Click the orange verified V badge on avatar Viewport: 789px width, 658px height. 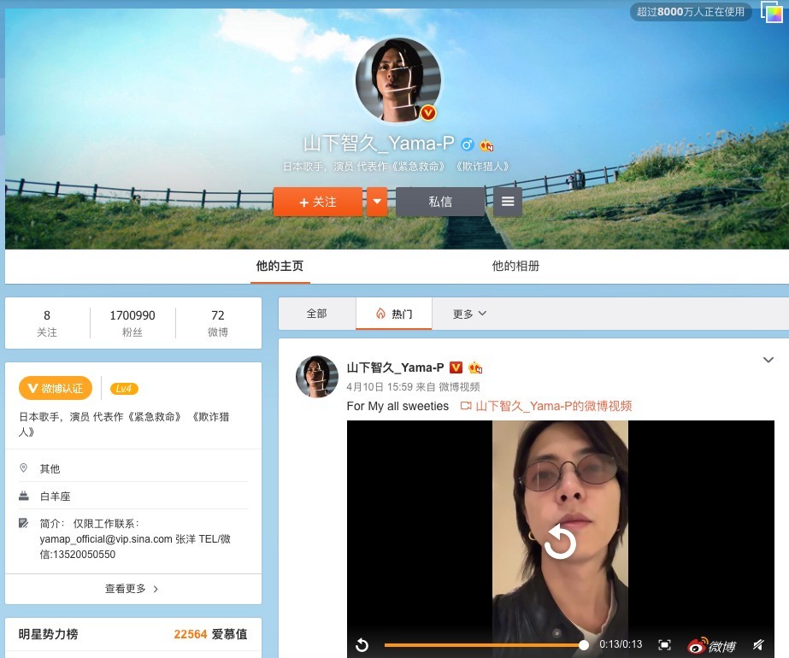tap(428, 113)
